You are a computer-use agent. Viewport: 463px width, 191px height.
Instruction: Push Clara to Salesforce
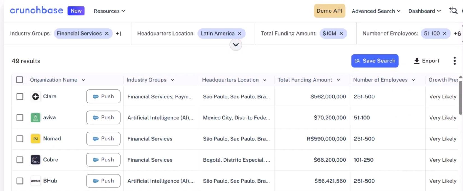click(103, 96)
